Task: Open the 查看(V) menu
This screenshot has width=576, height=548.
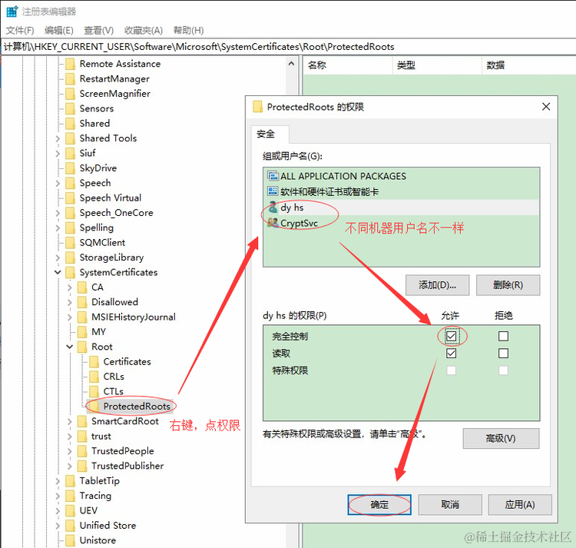Action: (98, 31)
